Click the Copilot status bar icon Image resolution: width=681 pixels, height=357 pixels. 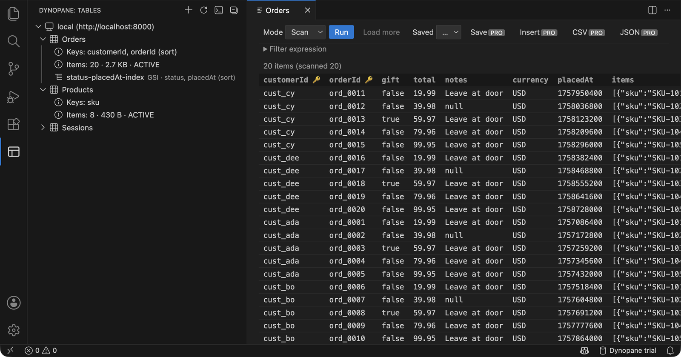point(584,351)
